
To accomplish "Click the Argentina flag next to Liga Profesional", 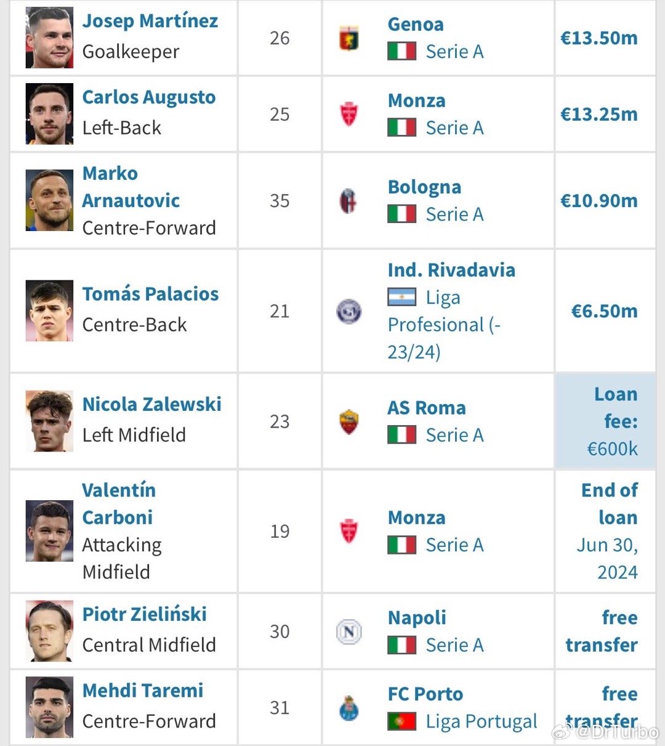I will coord(401,298).
